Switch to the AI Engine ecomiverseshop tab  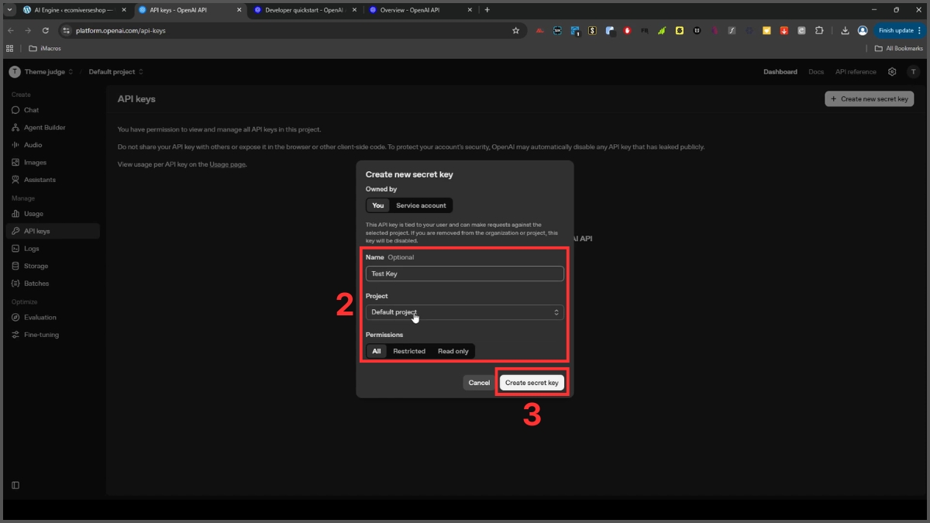point(74,10)
